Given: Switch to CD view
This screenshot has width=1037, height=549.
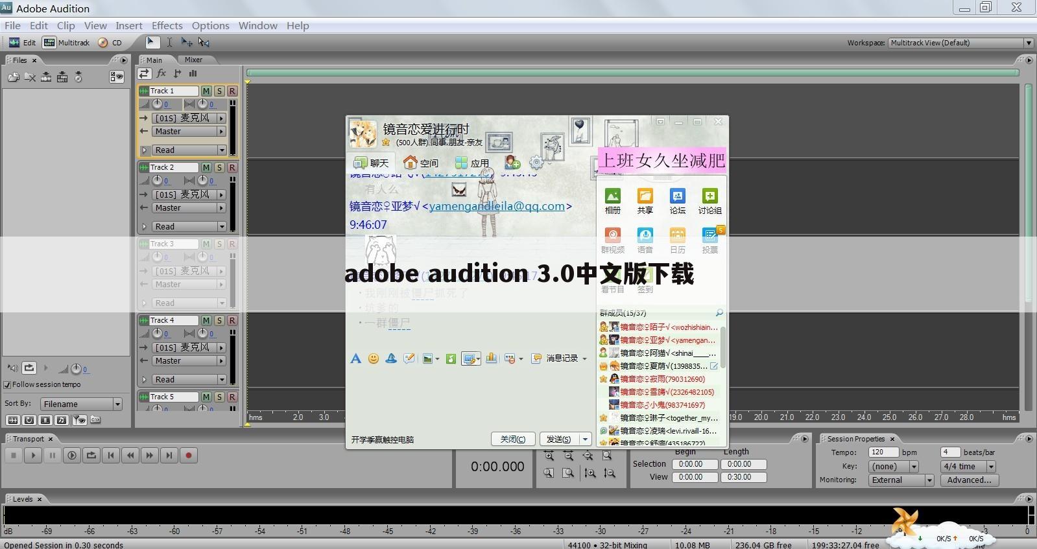Looking at the screenshot, I should pos(110,42).
